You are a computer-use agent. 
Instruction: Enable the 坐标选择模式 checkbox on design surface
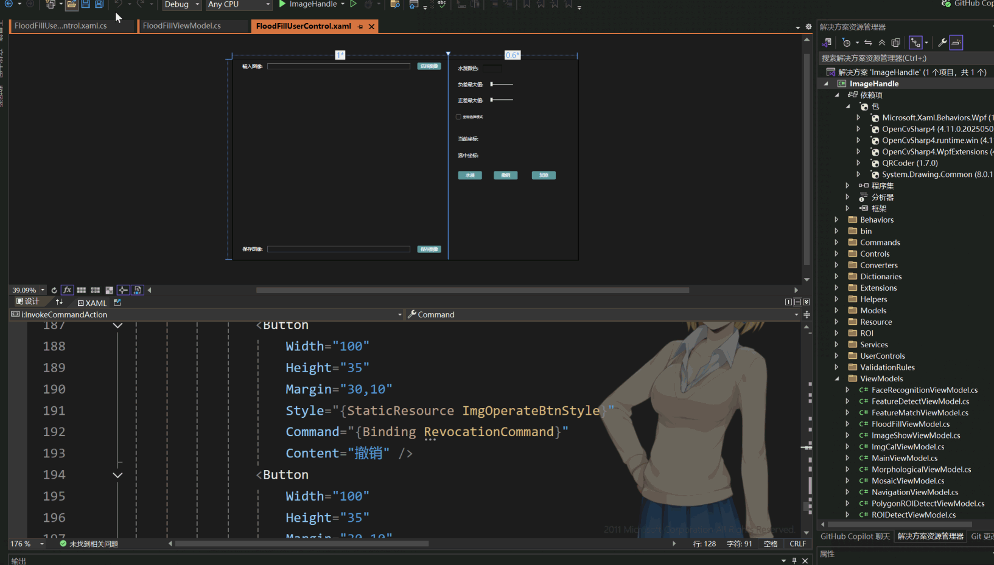point(458,117)
